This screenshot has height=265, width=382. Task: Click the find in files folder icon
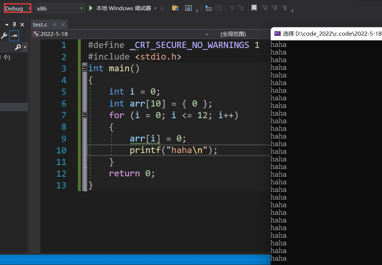(x=175, y=8)
